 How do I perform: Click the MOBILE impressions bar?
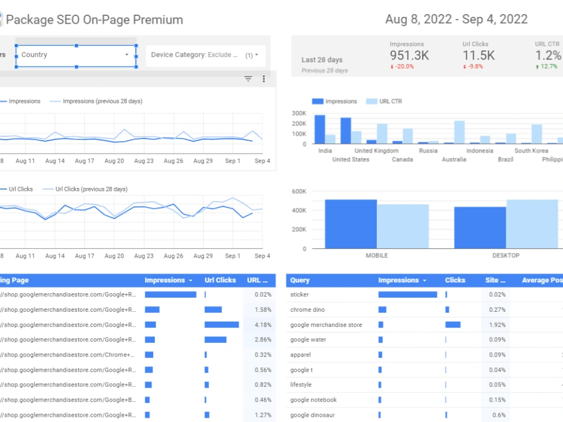(x=351, y=224)
